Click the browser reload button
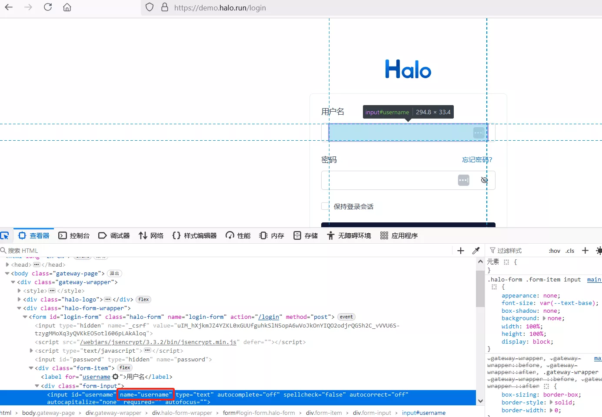This screenshot has height=417, width=602. (x=48, y=7)
